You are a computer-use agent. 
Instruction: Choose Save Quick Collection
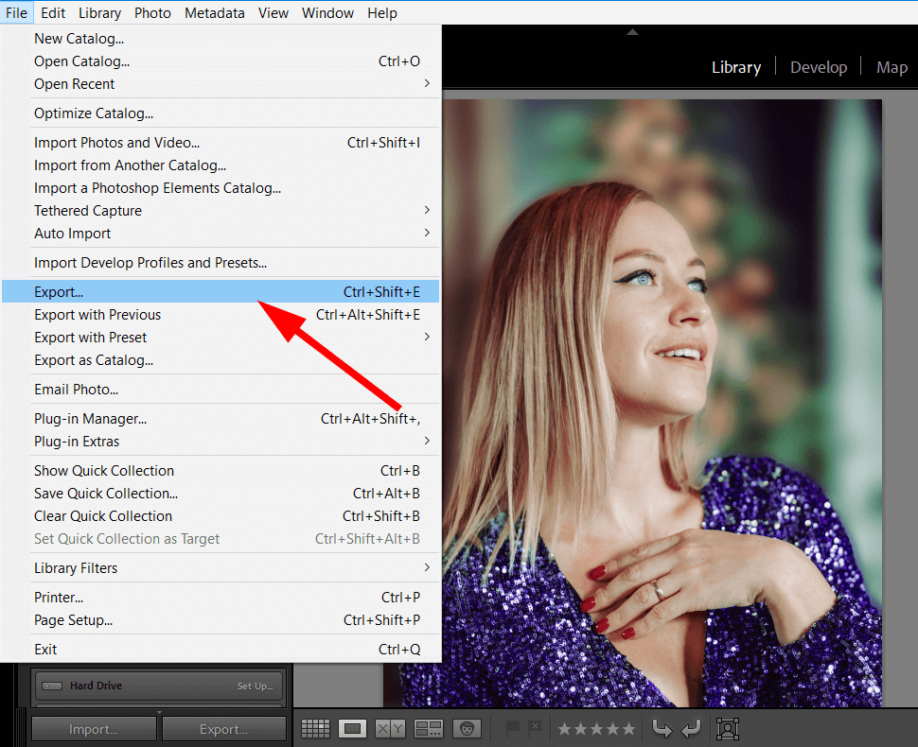221,494
